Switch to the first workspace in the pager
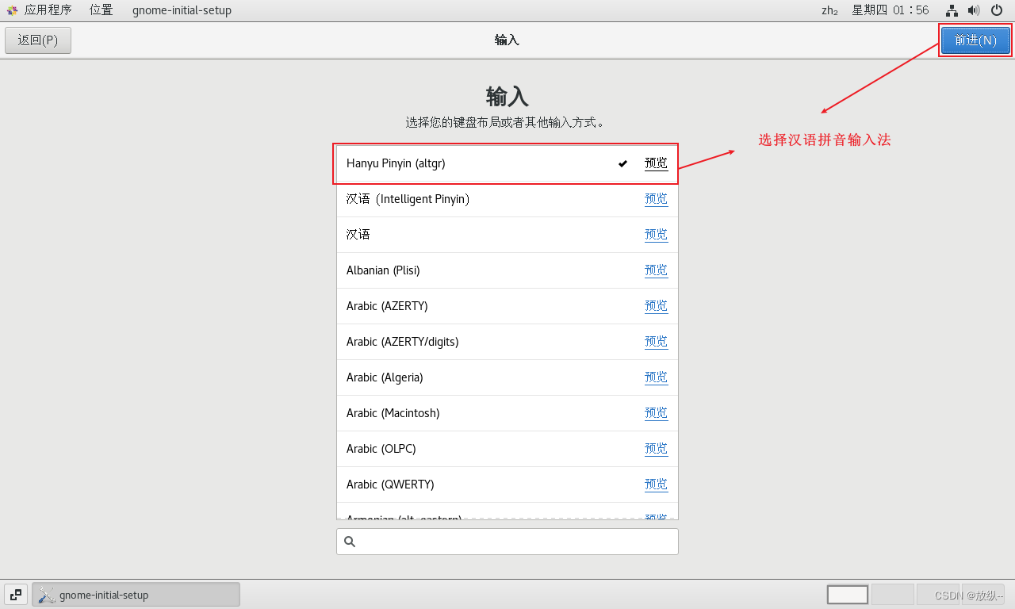Viewport: 1015px width, 609px height. pyautogui.click(x=848, y=595)
